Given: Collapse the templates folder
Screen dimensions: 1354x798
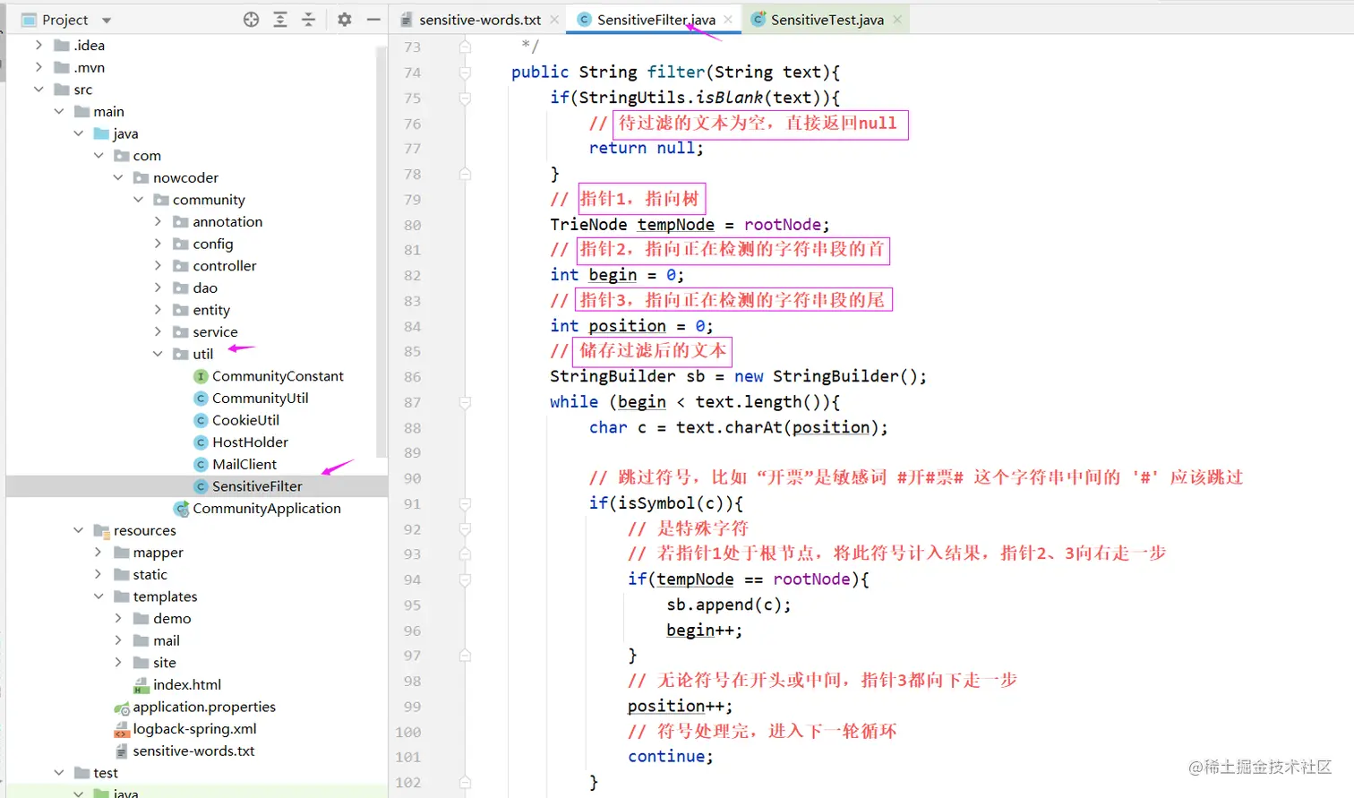Looking at the screenshot, I should 99,596.
